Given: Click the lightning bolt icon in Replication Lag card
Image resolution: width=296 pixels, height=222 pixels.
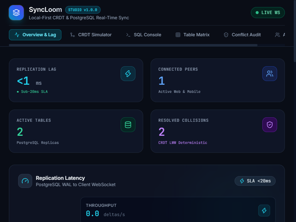Looking at the screenshot, I should (128, 74).
